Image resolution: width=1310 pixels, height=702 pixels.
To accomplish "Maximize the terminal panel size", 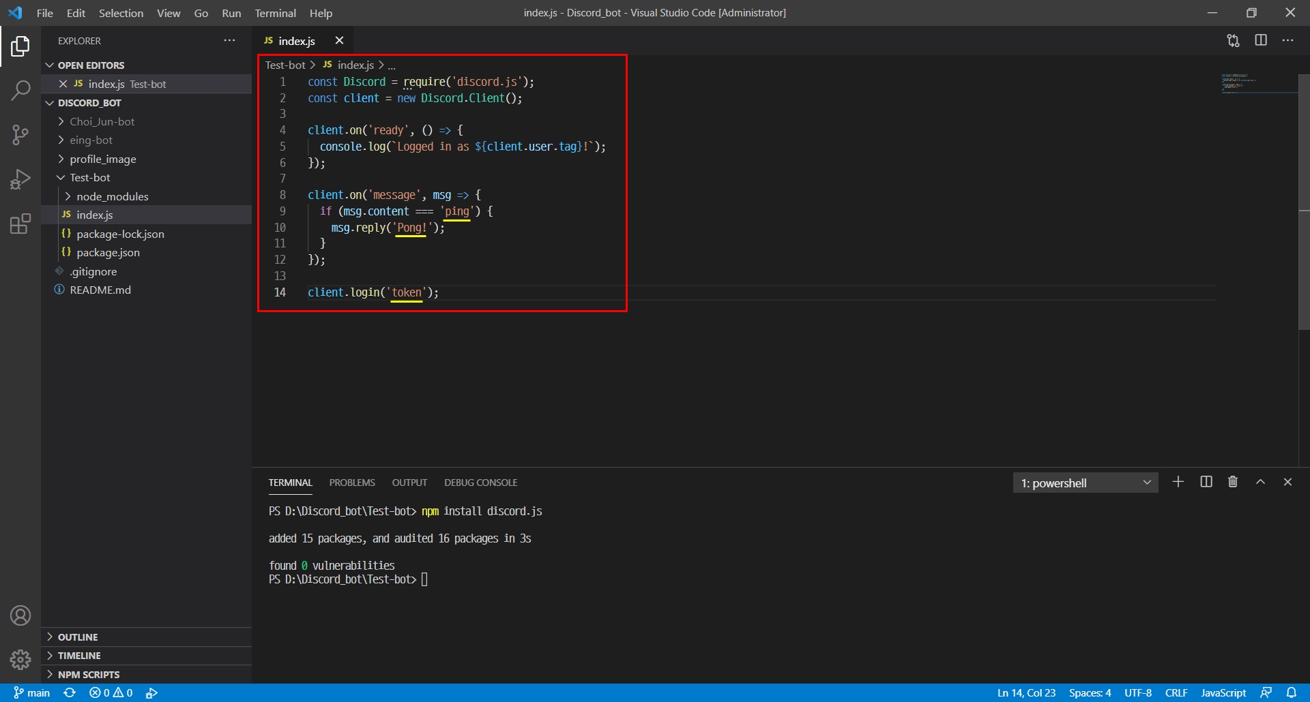I will [1260, 482].
